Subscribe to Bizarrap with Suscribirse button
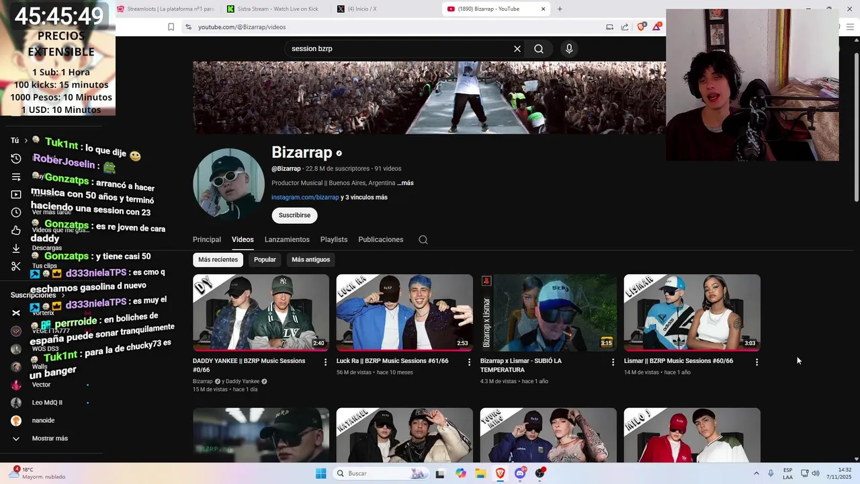860x484 pixels. click(x=294, y=215)
